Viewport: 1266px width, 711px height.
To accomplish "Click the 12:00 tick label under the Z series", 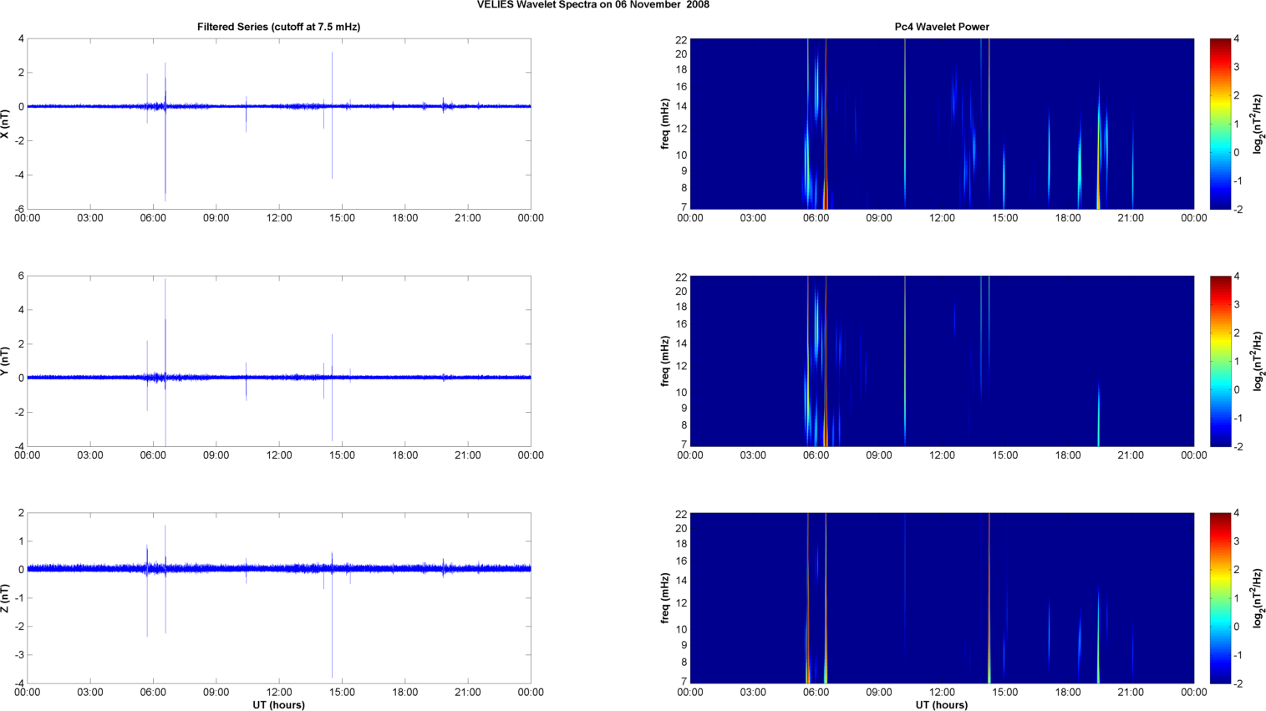I will 279,692.
